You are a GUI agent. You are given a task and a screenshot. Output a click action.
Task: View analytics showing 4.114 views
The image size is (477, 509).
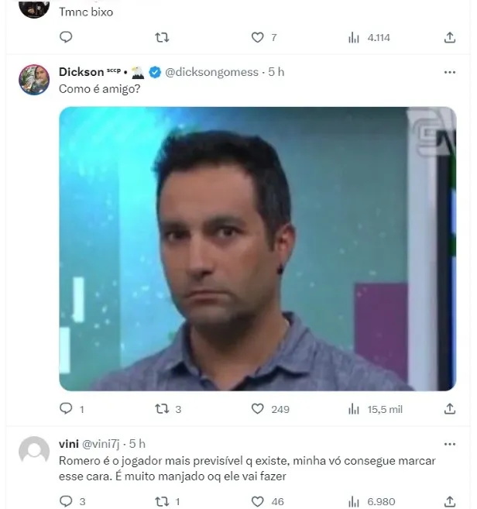tap(369, 38)
